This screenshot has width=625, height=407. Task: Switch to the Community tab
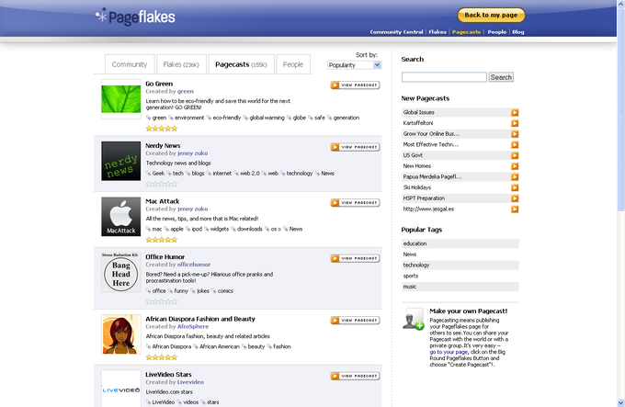point(130,64)
